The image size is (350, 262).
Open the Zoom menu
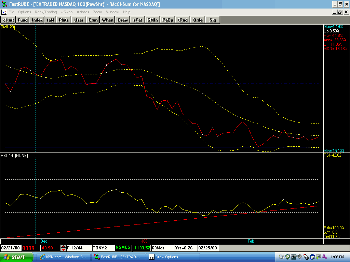coord(97,12)
